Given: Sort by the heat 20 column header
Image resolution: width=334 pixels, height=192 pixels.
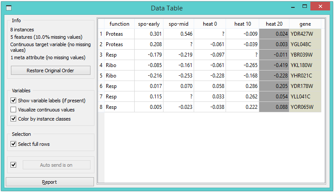Looking at the screenshot, I should (x=274, y=24).
